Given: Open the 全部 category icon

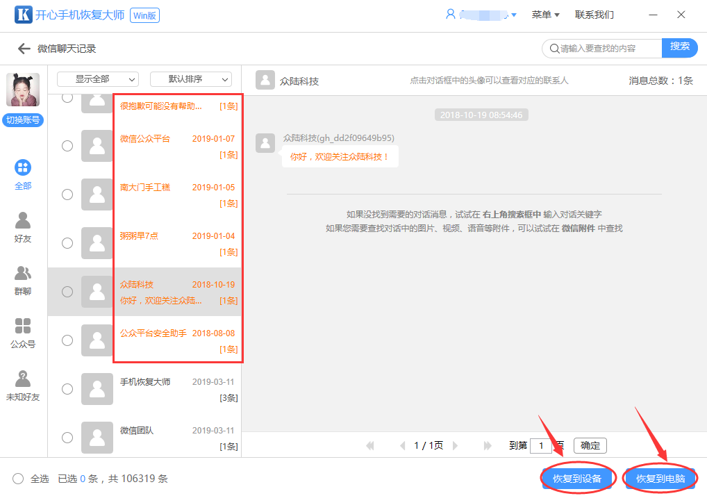Looking at the screenshot, I should click(22, 167).
